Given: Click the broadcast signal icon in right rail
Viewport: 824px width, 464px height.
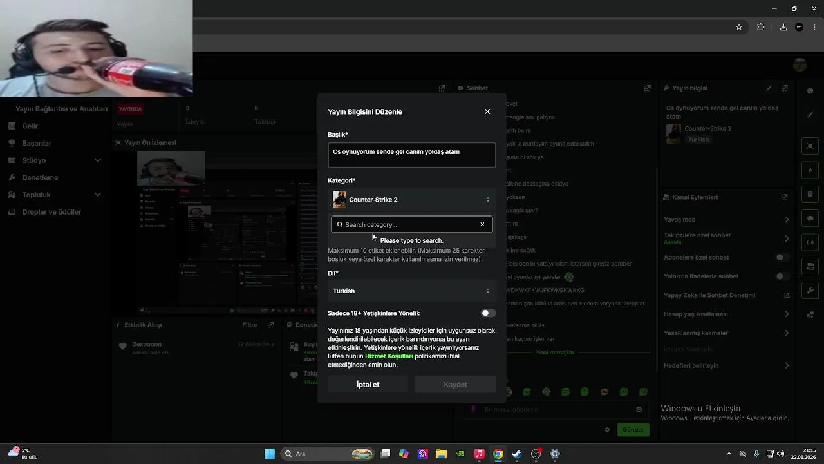Looking at the screenshot, I should click(810, 242).
